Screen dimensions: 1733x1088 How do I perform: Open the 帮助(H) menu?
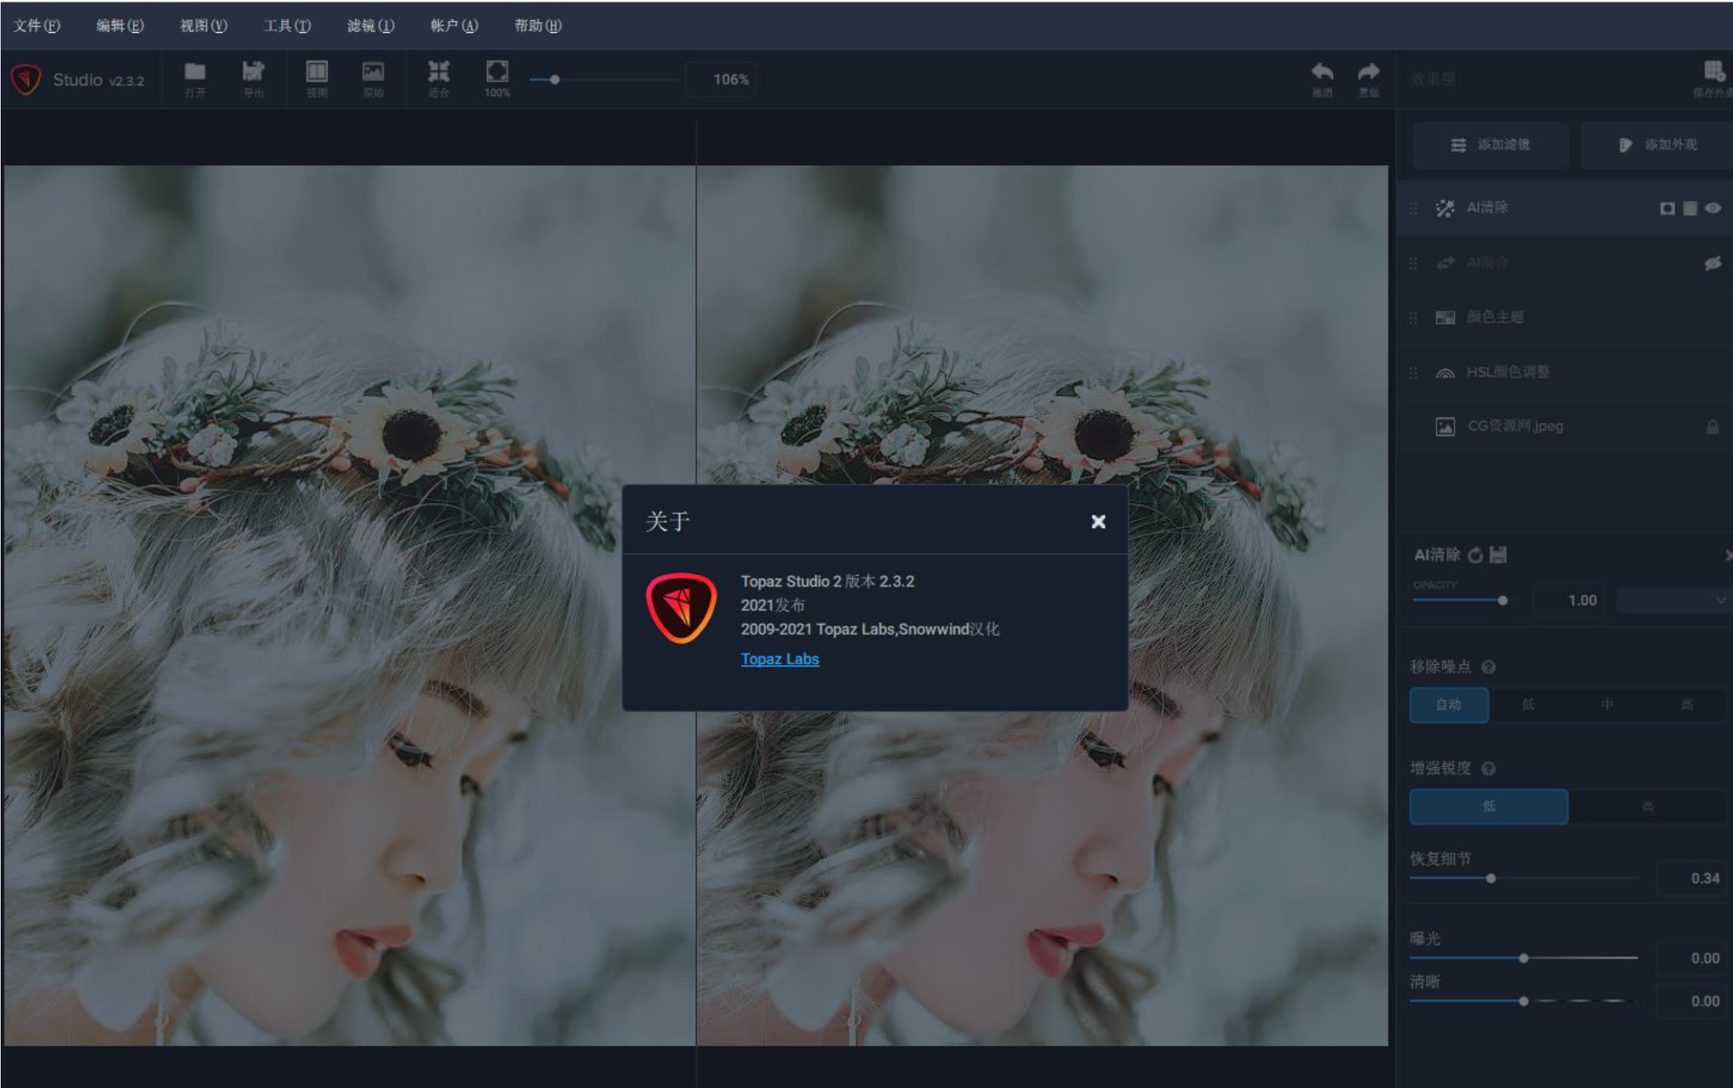[x=538, y=26]
